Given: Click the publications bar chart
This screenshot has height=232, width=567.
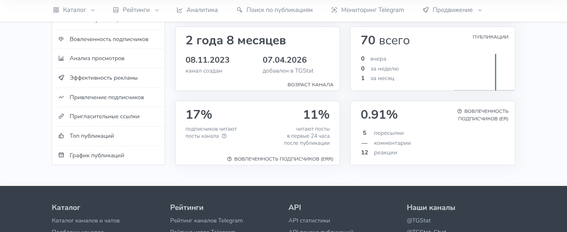Looking at the screenshot, I should [x=485, y=72].
